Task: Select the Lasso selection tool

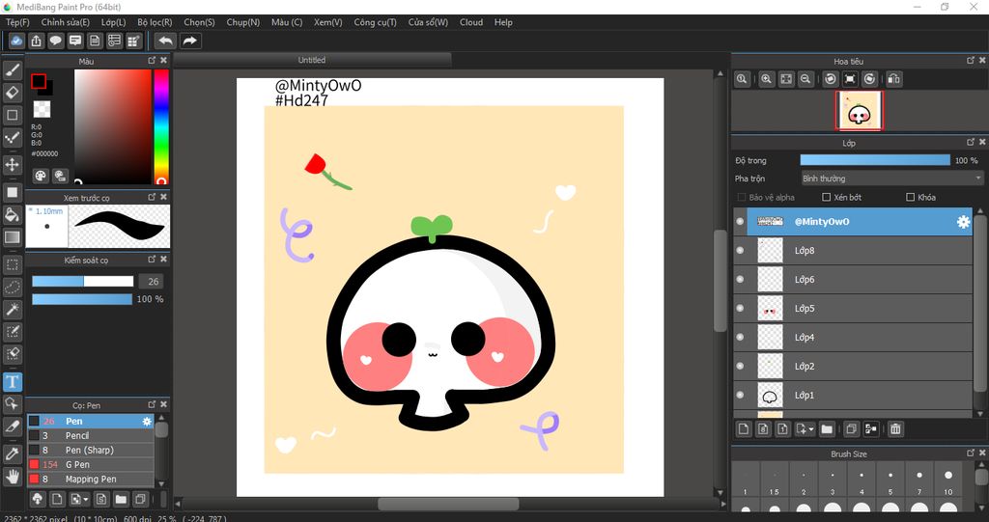Action: 12,287
